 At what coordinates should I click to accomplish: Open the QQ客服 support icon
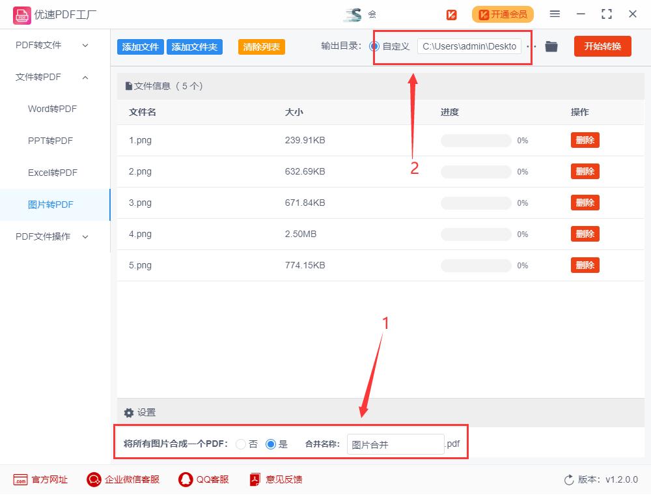tap(184, 479)
